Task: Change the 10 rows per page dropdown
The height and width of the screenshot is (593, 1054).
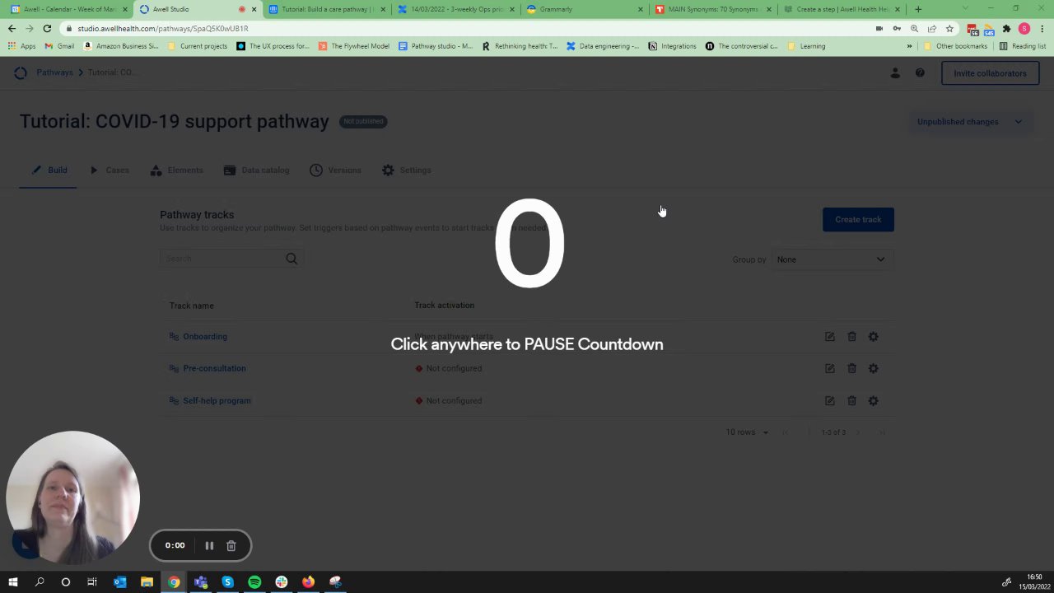Action: pos(747,432)
